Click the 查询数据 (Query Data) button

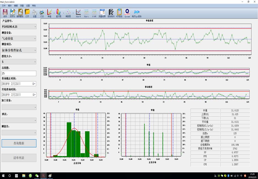pos(19,143)
